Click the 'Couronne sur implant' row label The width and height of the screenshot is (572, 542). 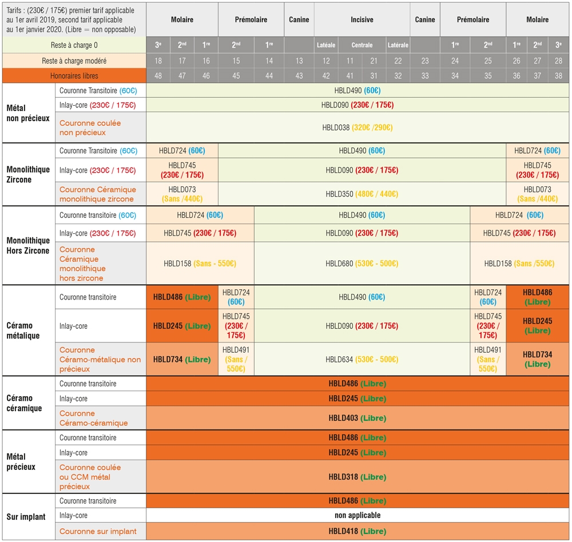click(x=98, y=531)
